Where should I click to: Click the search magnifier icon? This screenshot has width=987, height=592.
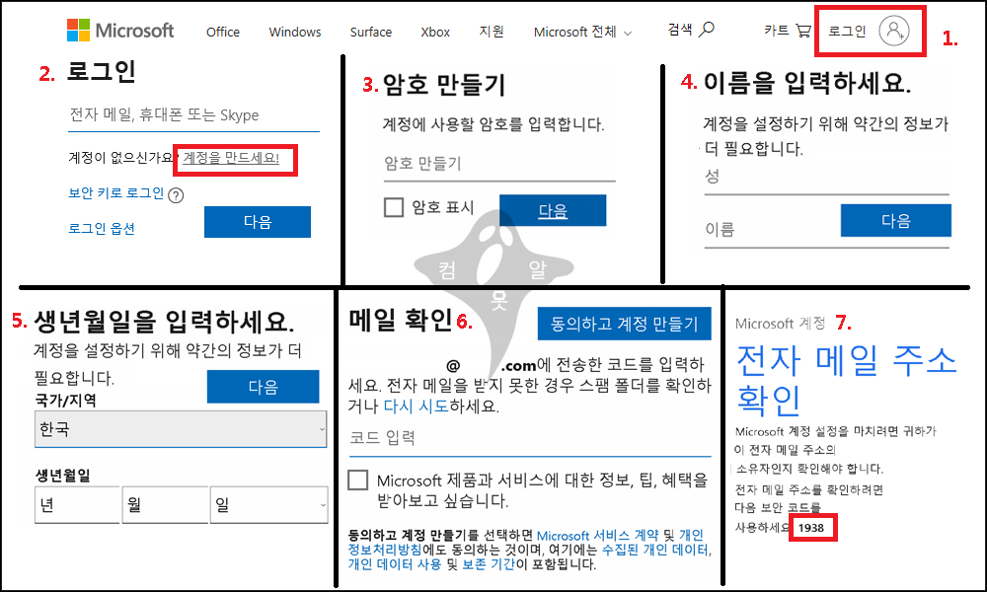pyautogui.click(x=707, y=29)
